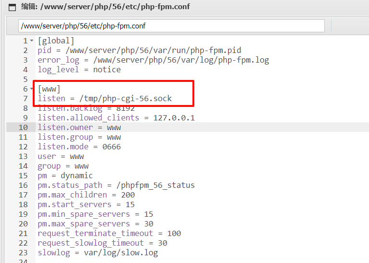The width and height of the screenshot is (369, 263).
Task: Click the listen = /tmp/php-cgi-56.sock line
Action: (104, 99)
